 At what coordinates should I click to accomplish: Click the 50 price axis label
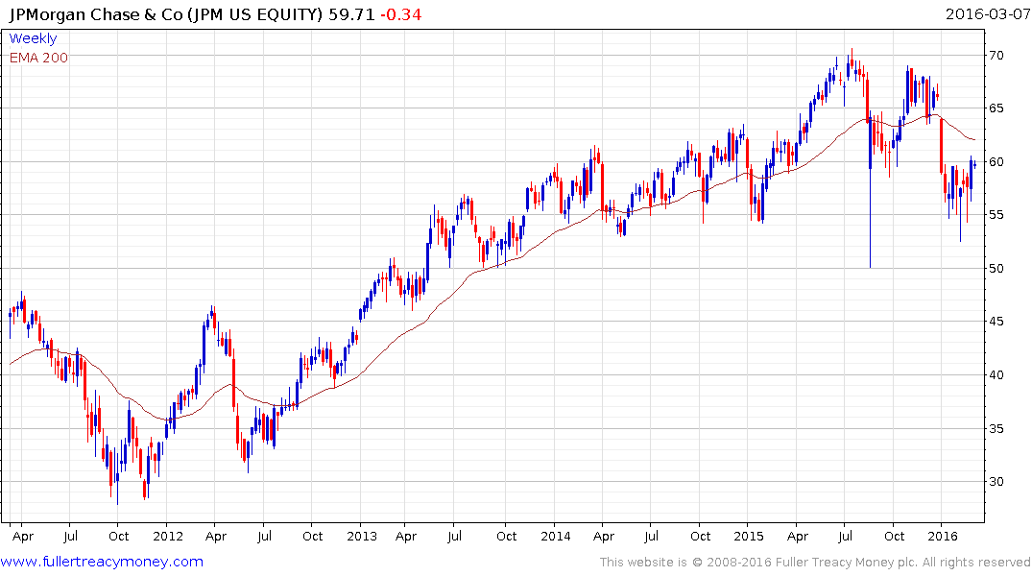(x=996, y=269)
